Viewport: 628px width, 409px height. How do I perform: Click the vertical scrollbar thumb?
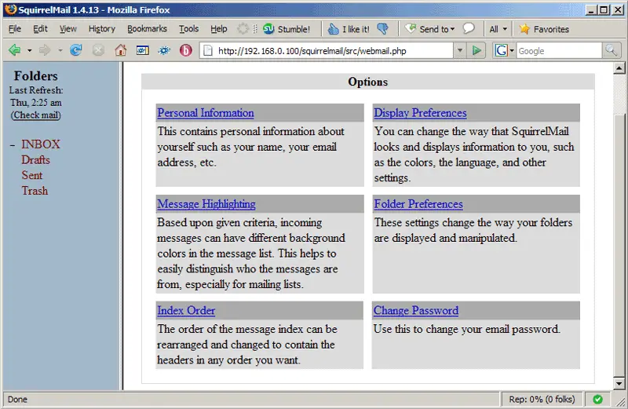tap(619, 244)
